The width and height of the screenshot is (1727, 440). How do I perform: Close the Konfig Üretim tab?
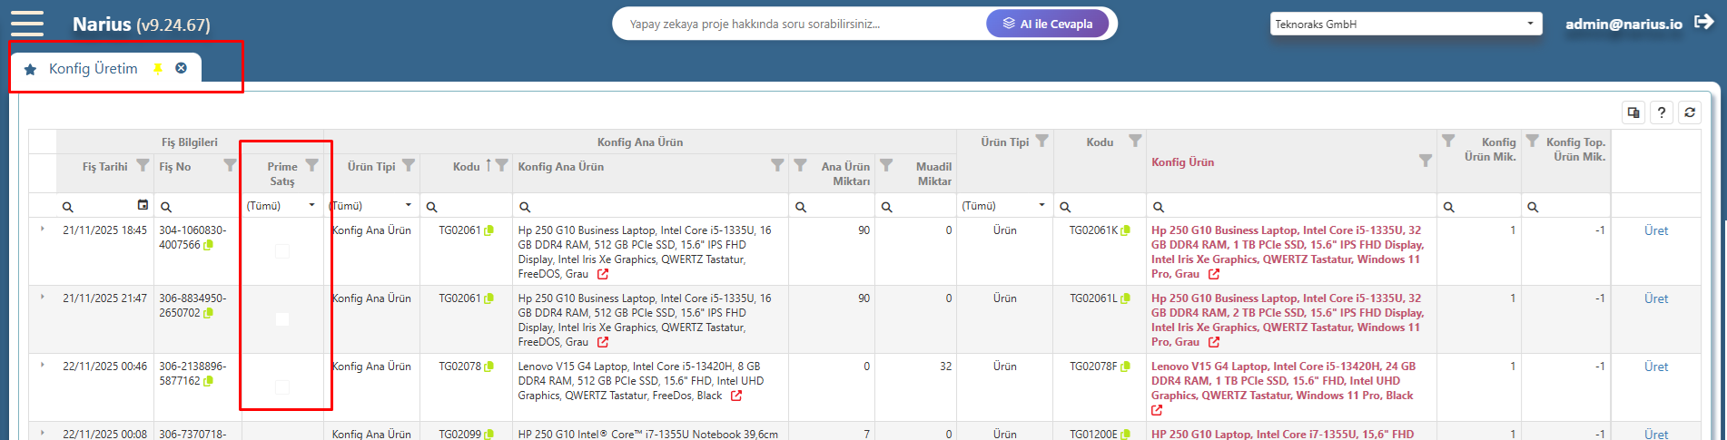182,68
